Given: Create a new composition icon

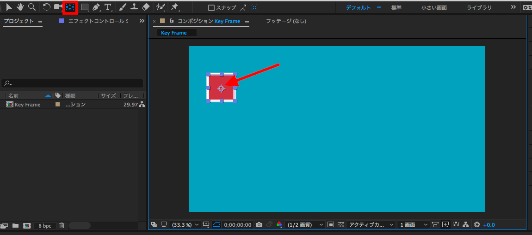Looking at the screenshot, I should tap(27, 225).
